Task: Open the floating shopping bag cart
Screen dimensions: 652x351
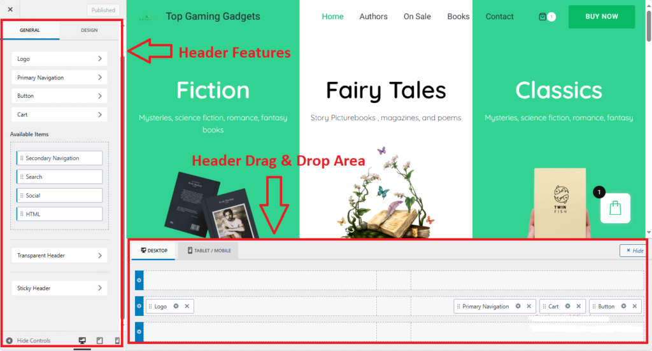Action: point(615,208)
